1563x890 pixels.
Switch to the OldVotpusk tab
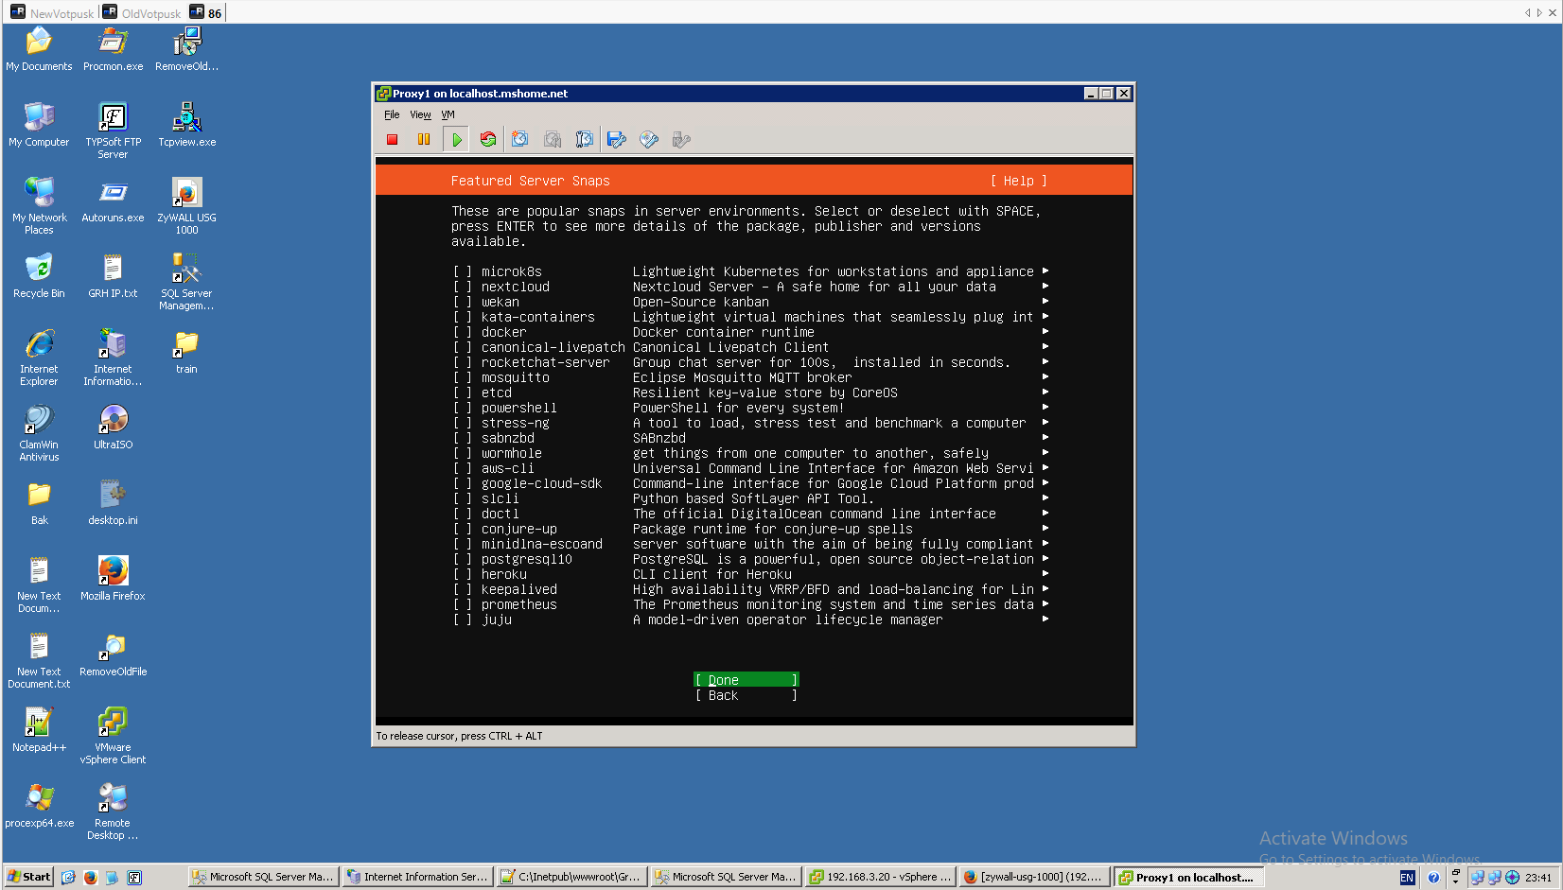(x=142, y=12)
